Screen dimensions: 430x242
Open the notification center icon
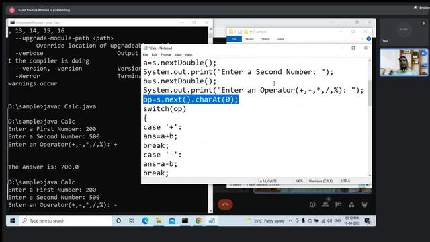click(368, 221)
